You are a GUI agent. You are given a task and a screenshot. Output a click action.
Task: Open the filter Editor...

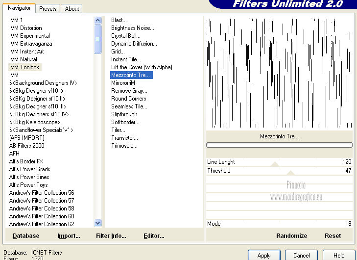[154, 235]
